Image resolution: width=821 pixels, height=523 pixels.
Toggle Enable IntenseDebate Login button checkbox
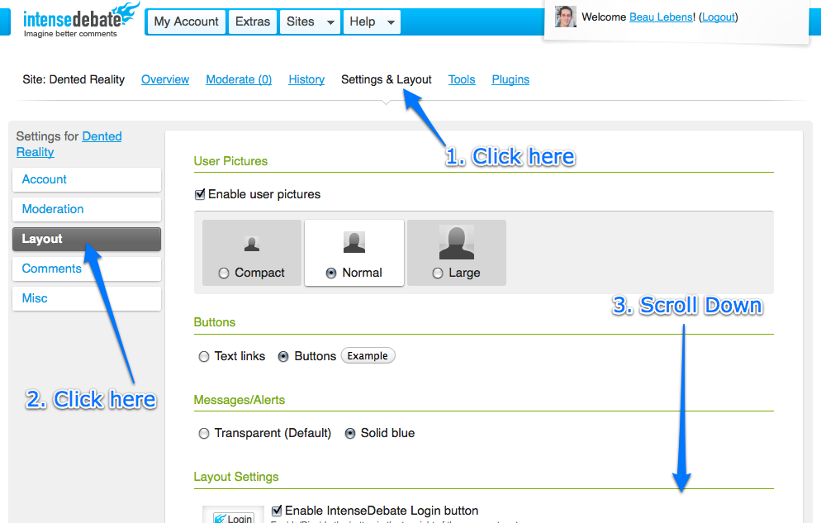coord(277,511)
